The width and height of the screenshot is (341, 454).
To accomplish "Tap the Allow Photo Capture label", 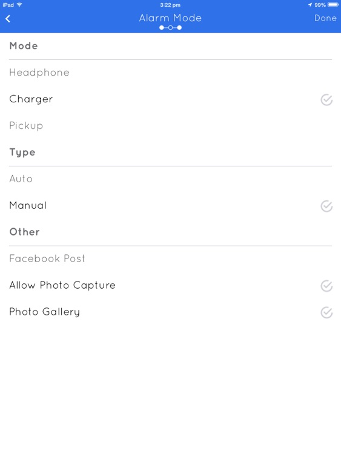I will tap(62, 285).
